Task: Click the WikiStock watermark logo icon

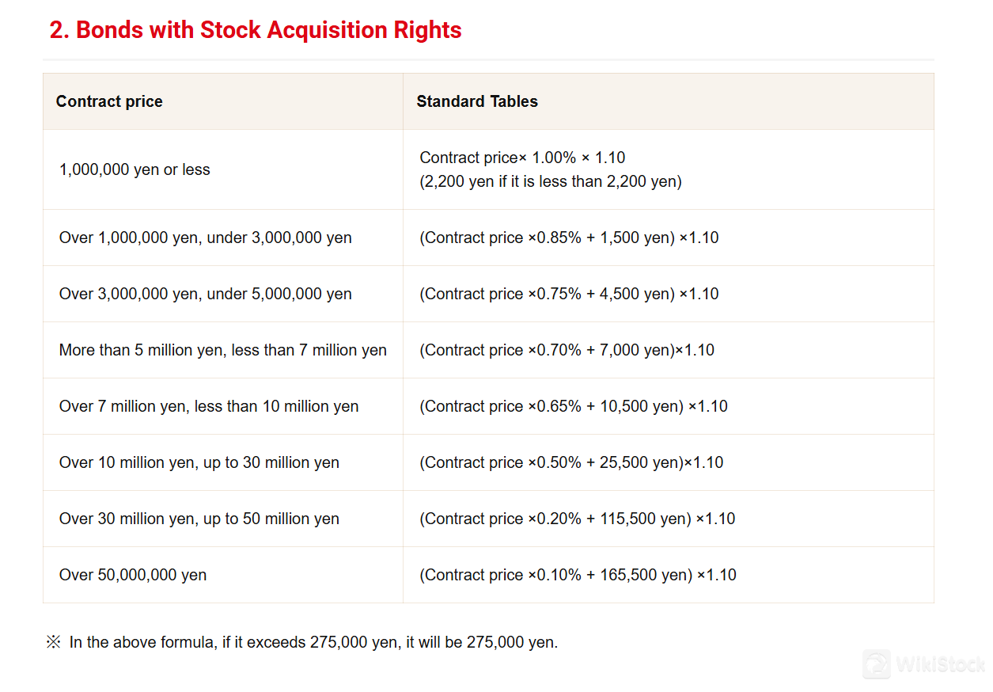Action: point(877,664)
